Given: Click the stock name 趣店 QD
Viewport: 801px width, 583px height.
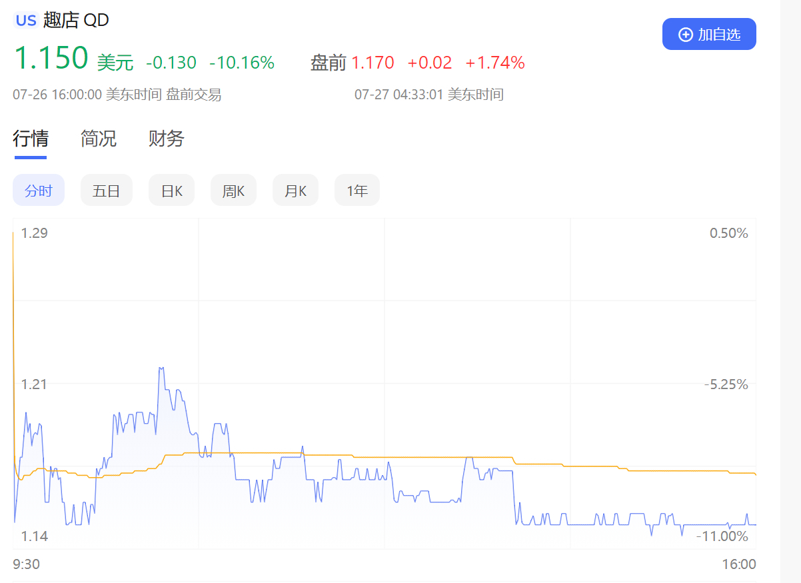Looking at the screenshot, I should [x=76, y=21].
